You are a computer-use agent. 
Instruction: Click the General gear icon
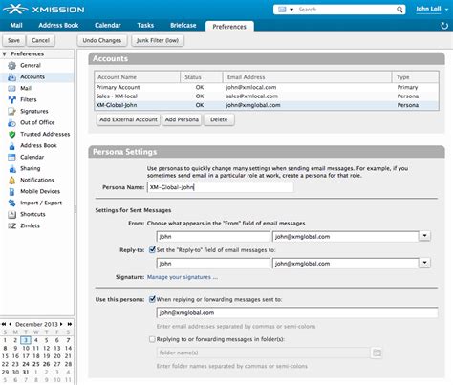click(11, 66)
